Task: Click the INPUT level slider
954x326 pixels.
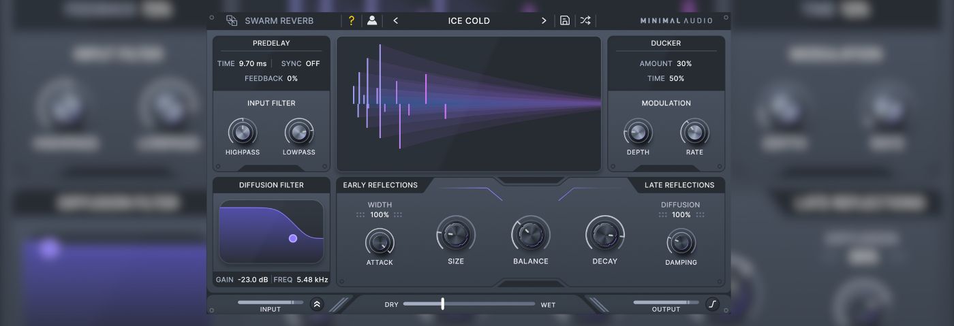Action: tap(271, 302)
